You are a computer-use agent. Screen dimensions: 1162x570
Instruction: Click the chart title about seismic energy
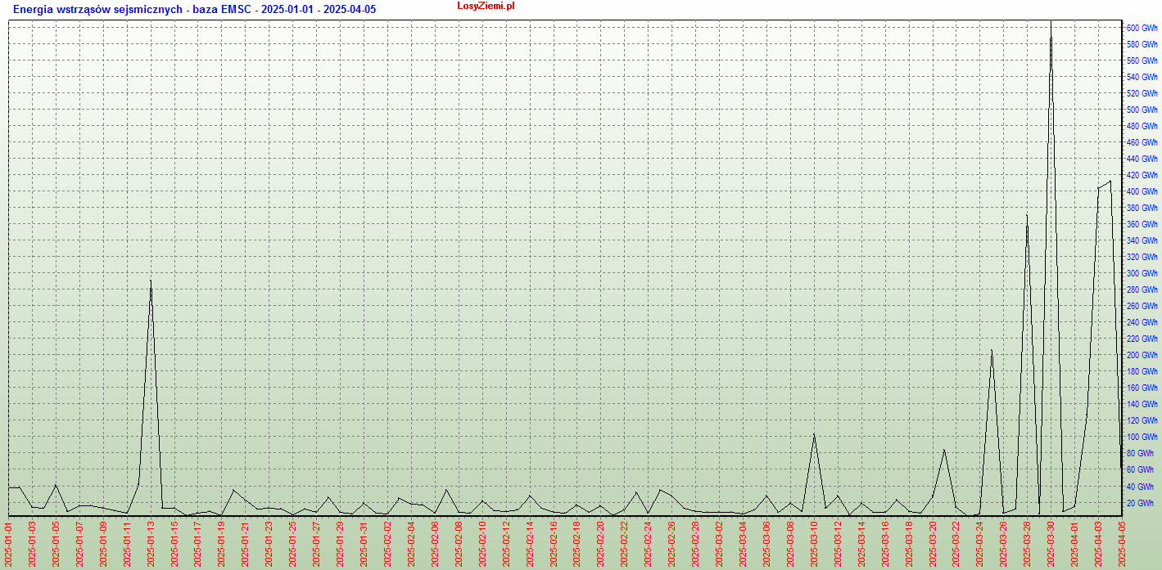(x=194, y=10)
